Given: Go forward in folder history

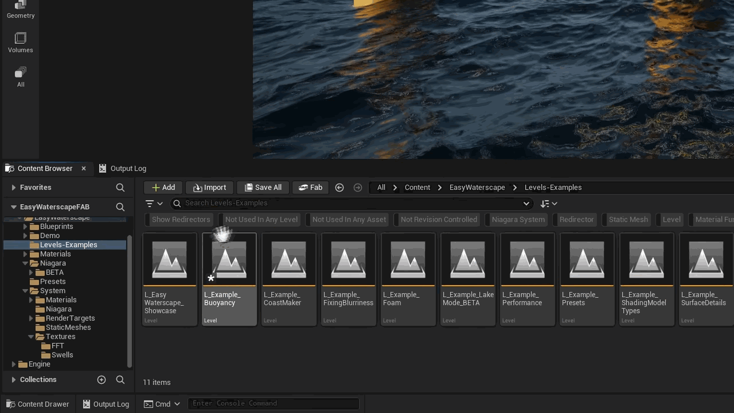Looking at the screenshot, I should (x=358, y=188).
